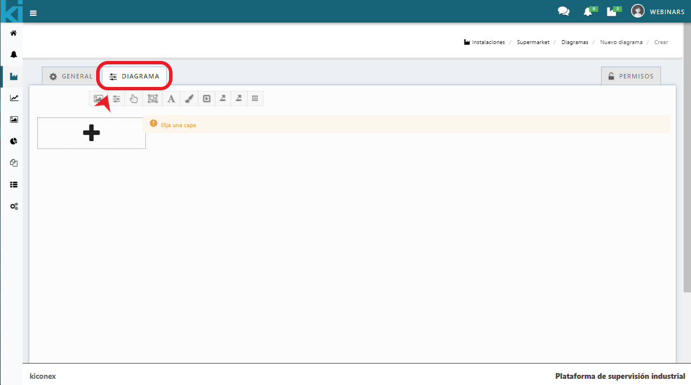Select the paintbrush tool
The height and width of the screenshot is (385, 691).
189,99
